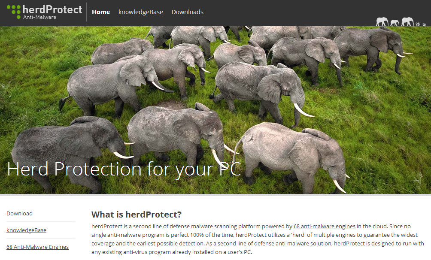431x260 pixels.
Task: Click the Anti-Malware tagline under the logo
Action: click(x=39, y=17)
